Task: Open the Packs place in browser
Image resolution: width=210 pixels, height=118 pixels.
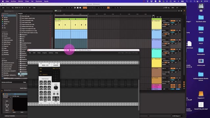Action: point(5,61)
